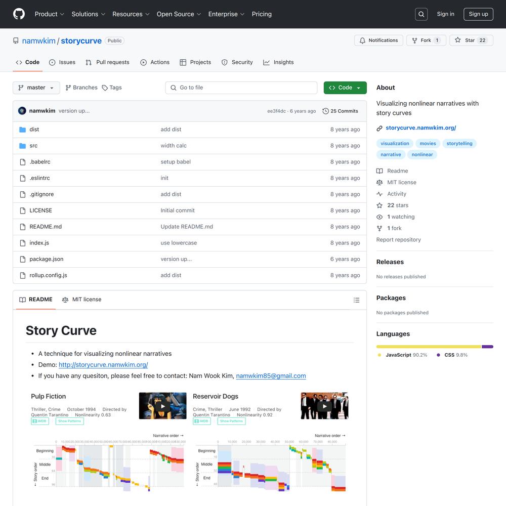Switch to the Actions tab
The width and height of the screenshot is (506, 506).
[155, 62]
